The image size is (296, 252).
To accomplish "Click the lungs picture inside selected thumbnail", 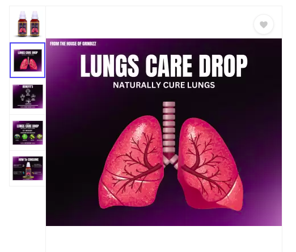I will click(x=28, y=63).
